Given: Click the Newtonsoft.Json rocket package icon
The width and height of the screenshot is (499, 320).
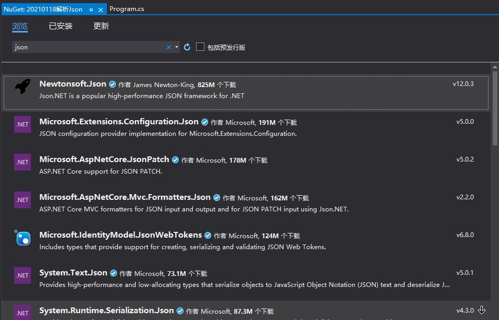Looking at the screenshot, I should (23, 86).
